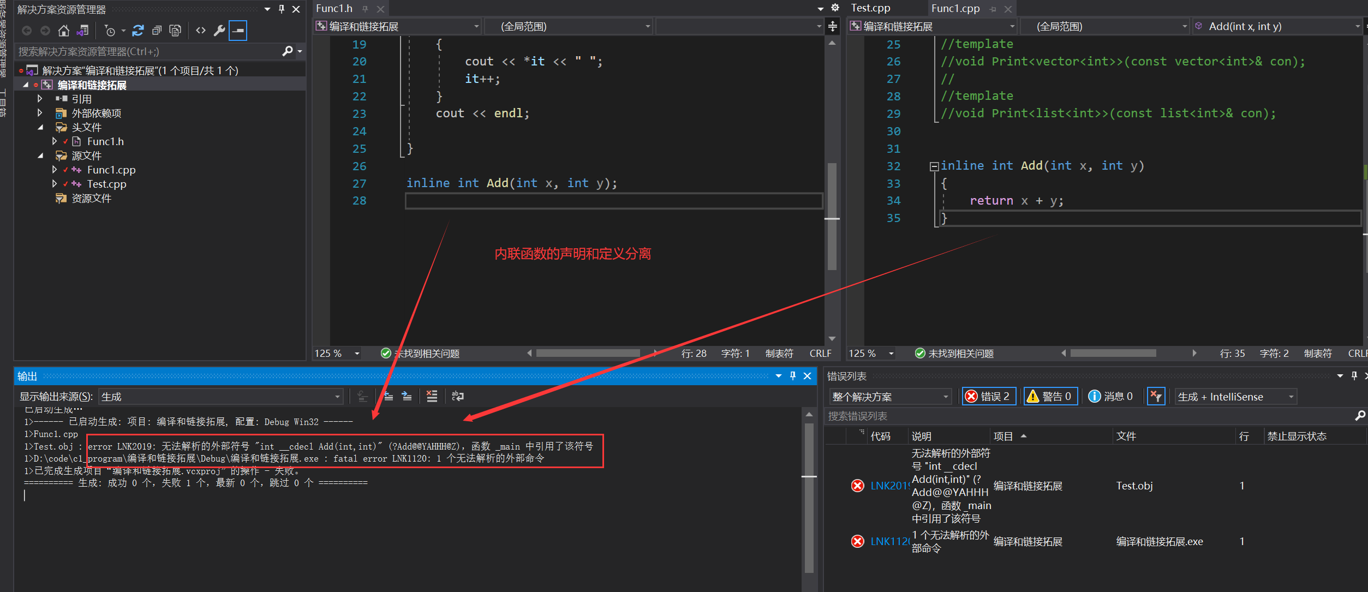This screenshot has height=592, width=1368.
Task: Select Func1.h in the solution tree
Action: click(x=105, y=141)
